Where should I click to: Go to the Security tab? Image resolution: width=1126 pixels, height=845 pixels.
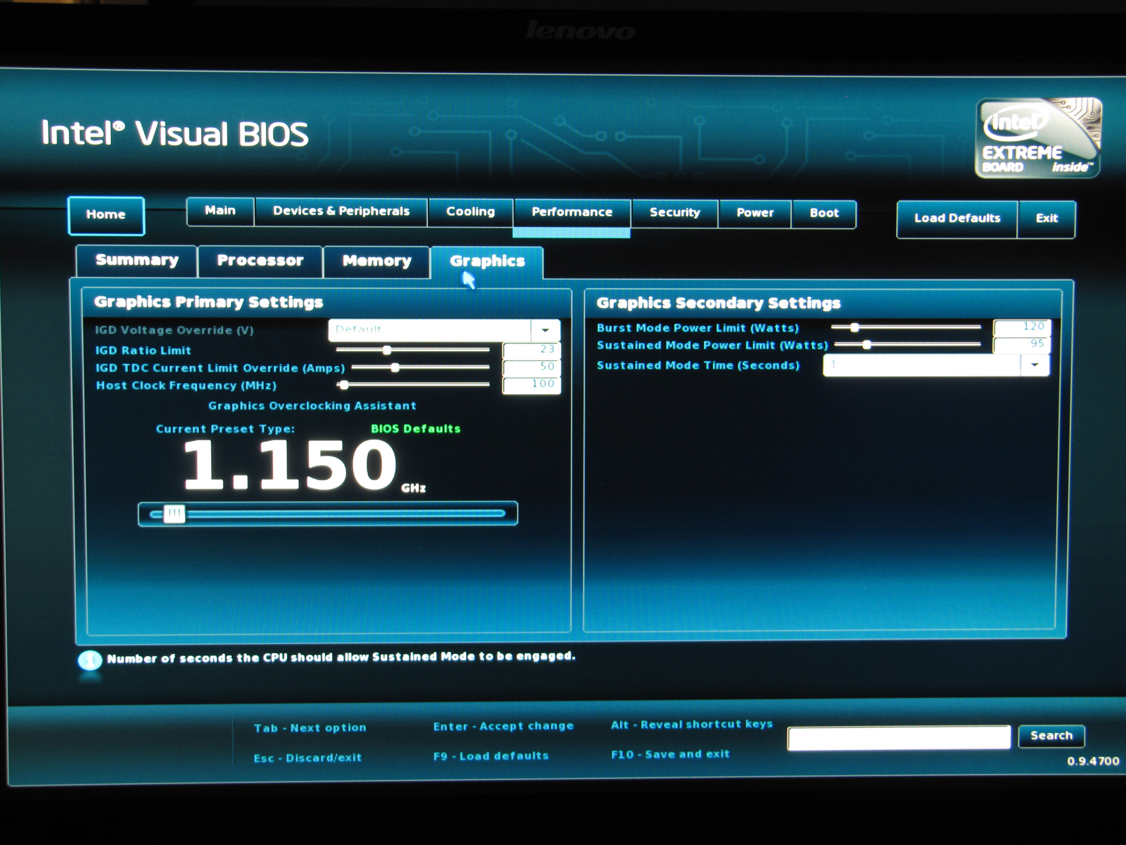(x=674, y=214)
